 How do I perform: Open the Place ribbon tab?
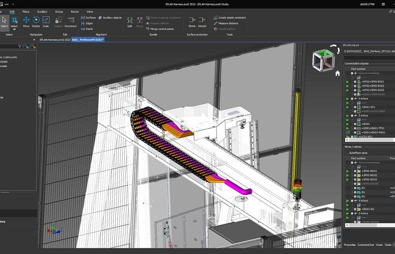26,12
